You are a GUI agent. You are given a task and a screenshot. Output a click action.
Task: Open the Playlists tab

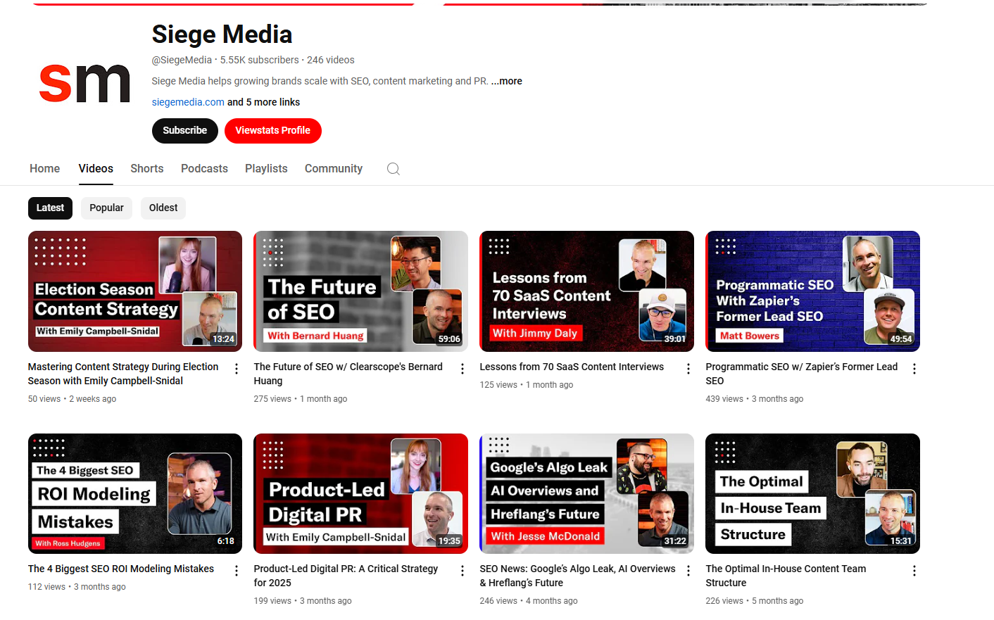[x=266, y=169]
